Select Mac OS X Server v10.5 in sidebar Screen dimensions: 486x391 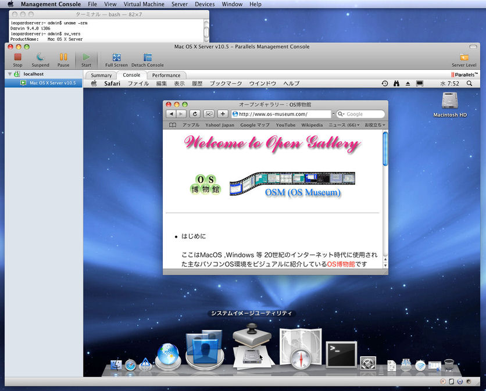tap(44, 82)
